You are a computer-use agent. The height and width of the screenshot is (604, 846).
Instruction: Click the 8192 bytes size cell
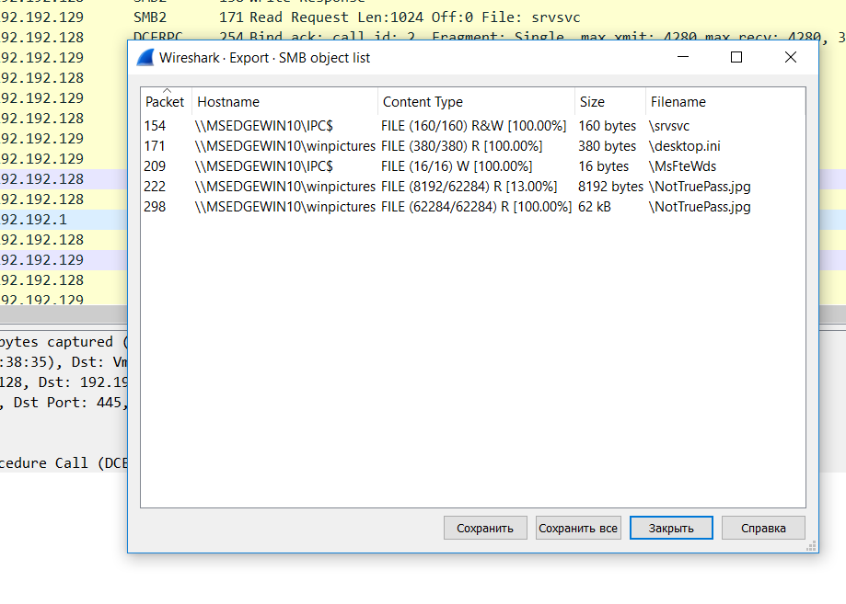610,187
